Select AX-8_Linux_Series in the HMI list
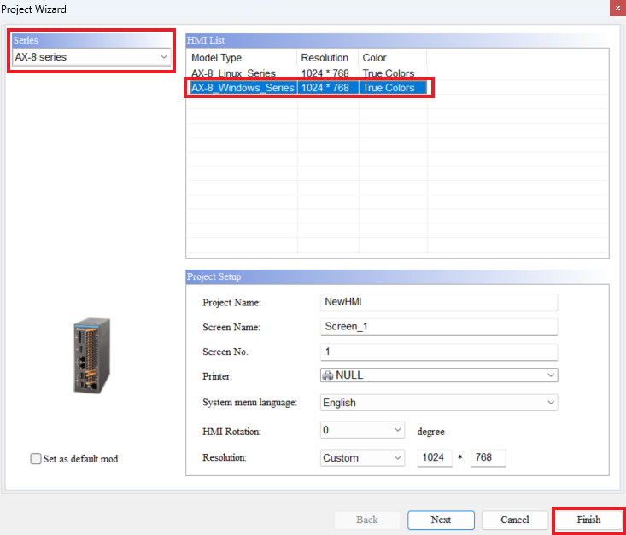The width and height of the screenshot is (626, 535). pyautogui.click(x=233, y=73)
